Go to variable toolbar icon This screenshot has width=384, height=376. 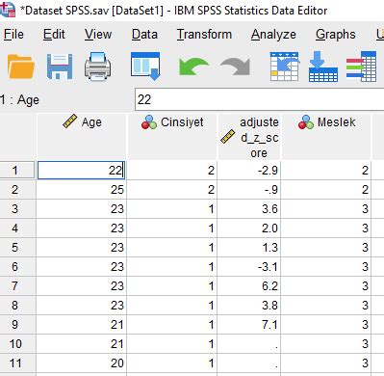click(x=323, y=67)
